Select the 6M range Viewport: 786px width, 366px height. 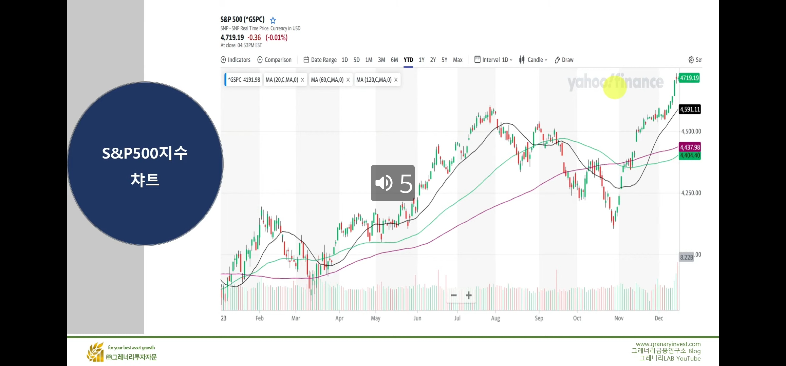coord(394,60)
